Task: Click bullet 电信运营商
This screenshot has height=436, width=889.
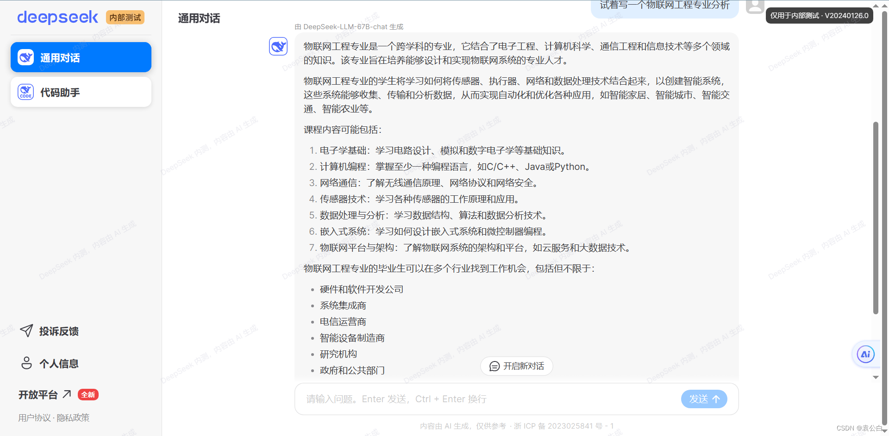Action: pyautogui.click(x=343, y=322)
